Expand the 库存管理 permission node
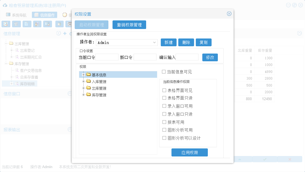This screenshot has width=305, height=172. [83, 95]
